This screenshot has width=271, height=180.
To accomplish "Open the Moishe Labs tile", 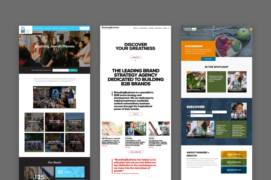I will pos(75,142).
